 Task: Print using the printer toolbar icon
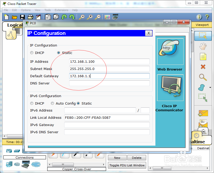pyautogui.click(x=30, y=17)
